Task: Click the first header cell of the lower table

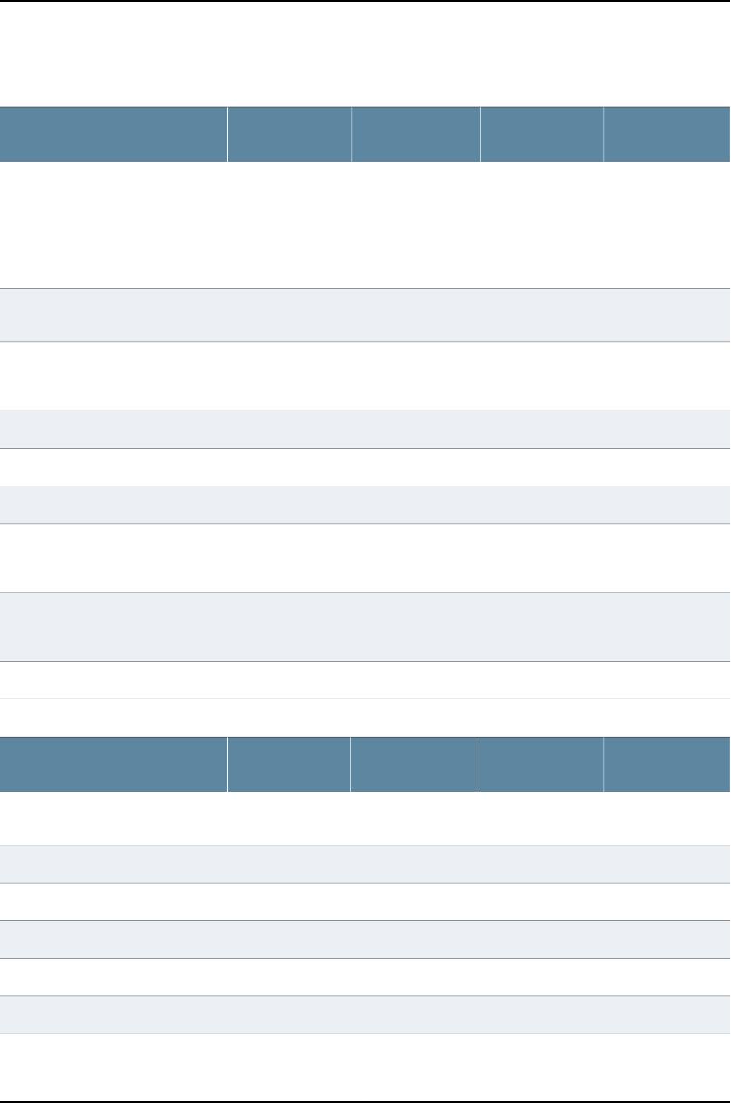Action: pos(113,764)
